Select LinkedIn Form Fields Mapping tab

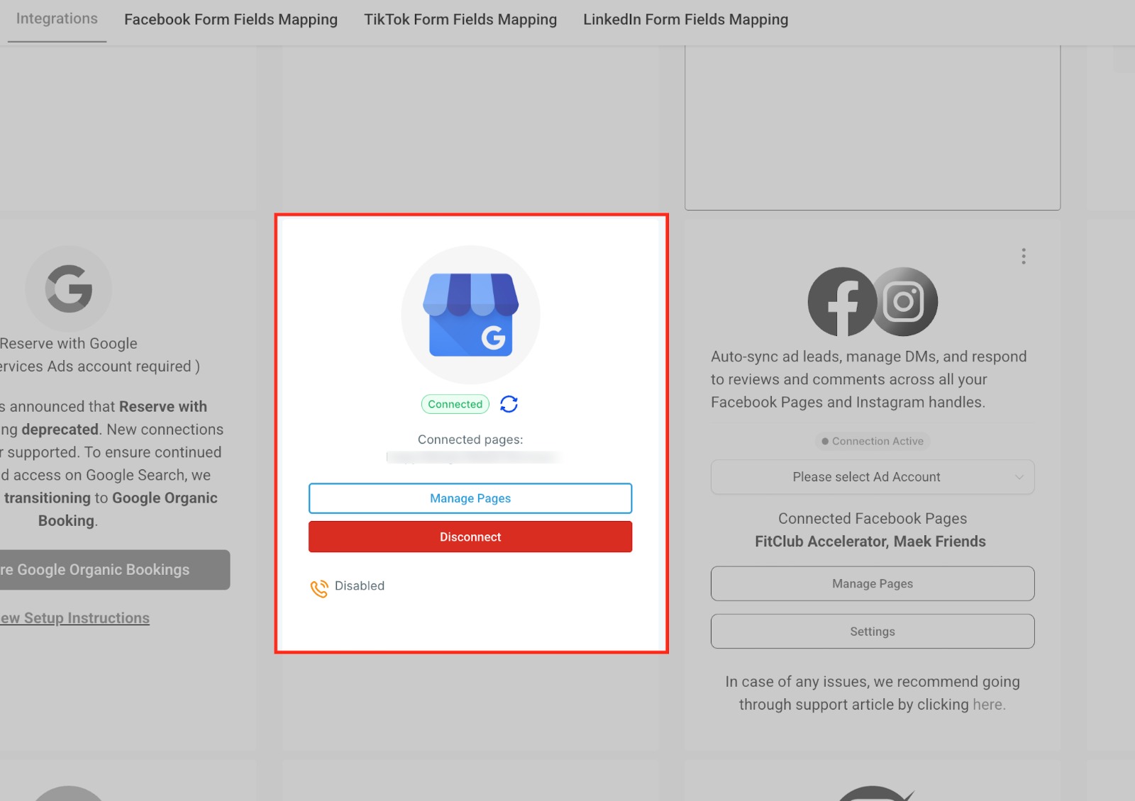point(685,20)
